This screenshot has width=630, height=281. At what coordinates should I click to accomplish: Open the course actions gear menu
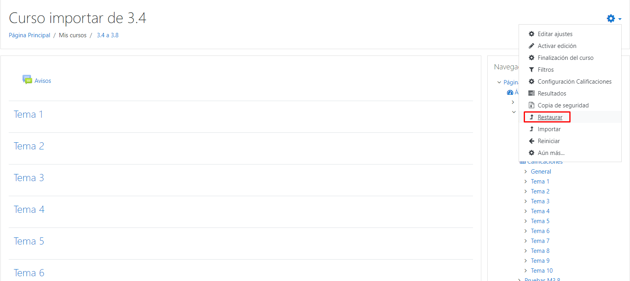pyautogui.click(x=614, y=18)
